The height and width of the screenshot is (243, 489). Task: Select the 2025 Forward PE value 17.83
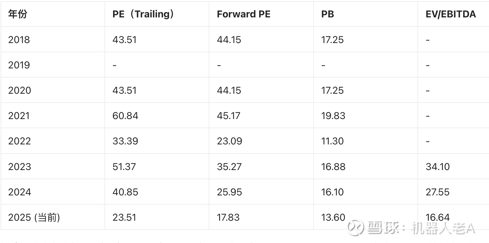click(x=228, y=217)
